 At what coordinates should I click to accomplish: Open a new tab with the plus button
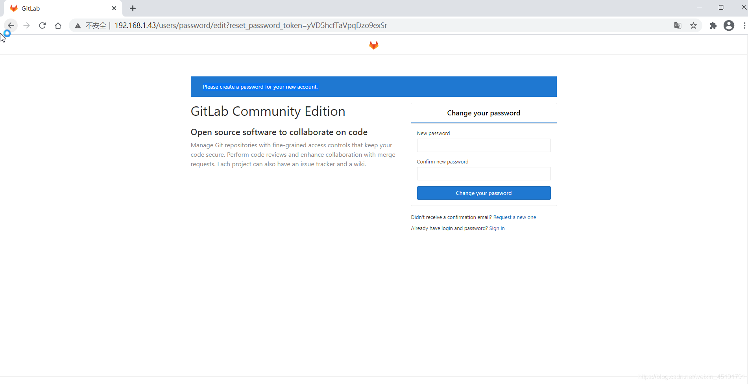click(x=133, y=8)
